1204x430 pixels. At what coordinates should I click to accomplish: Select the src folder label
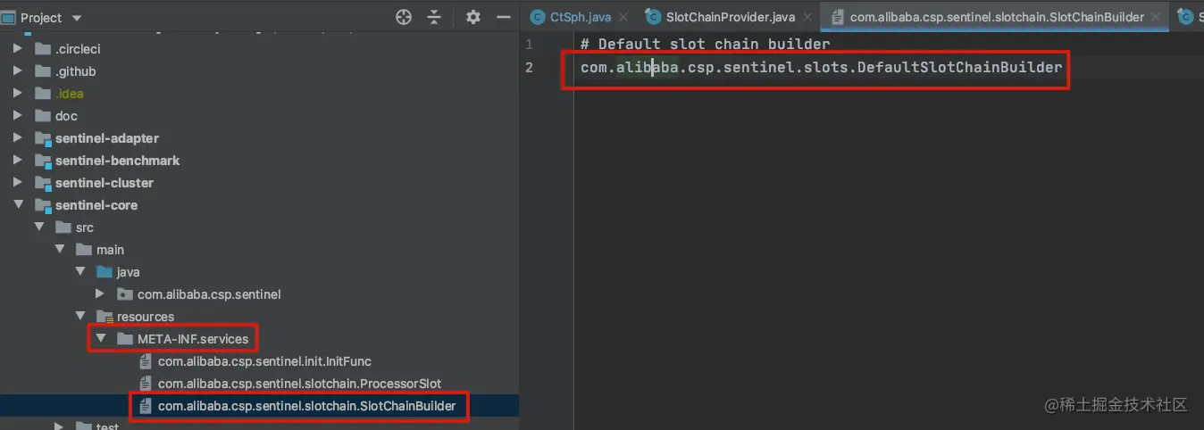click(x=85, y=227)
